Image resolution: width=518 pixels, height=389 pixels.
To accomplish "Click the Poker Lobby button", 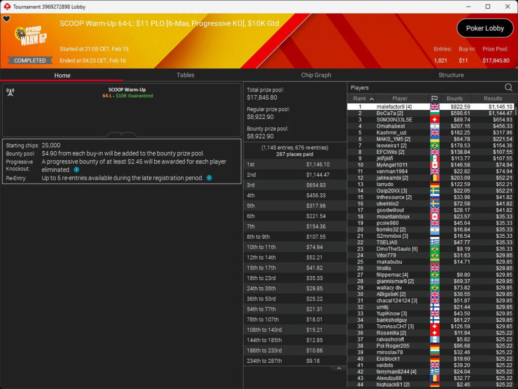I will (x=485, y=28).
